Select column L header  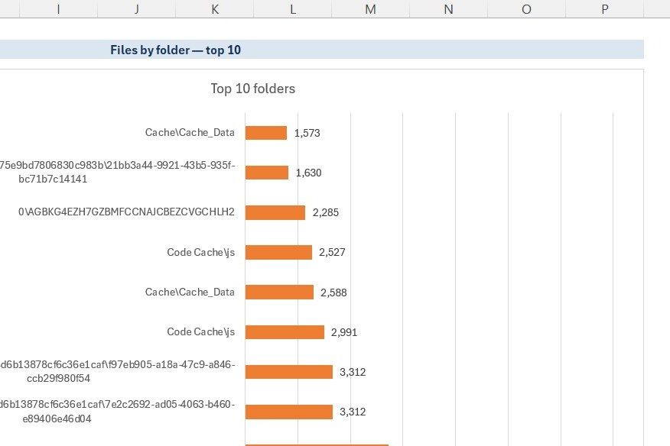(293, 9)
